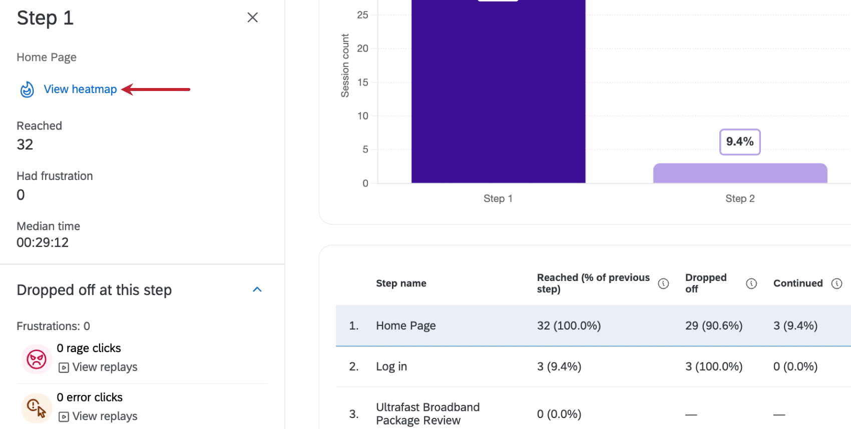Open info icon for Reached column
851x429 pixels.
point(663,283)
